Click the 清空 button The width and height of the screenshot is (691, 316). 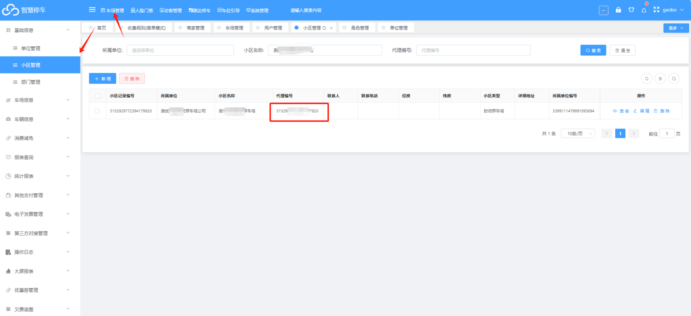pyautogui.click(x=623, y=50)
